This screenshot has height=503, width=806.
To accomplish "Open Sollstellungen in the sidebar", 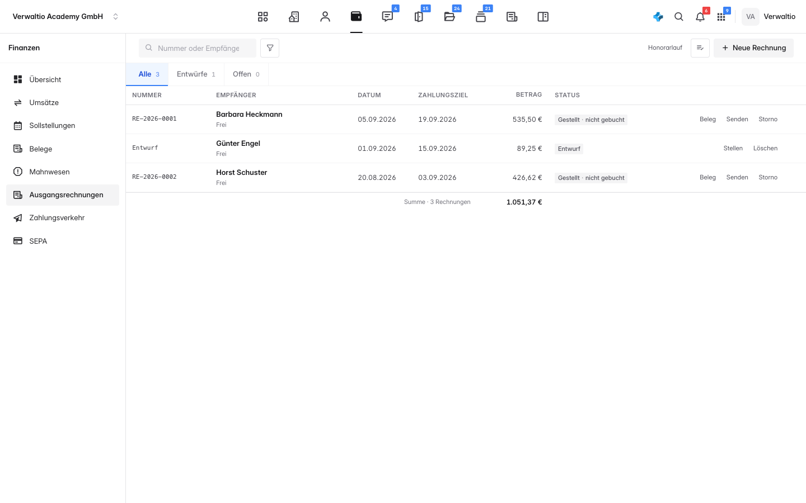I will pyautogui.click(x=63, y=126).
